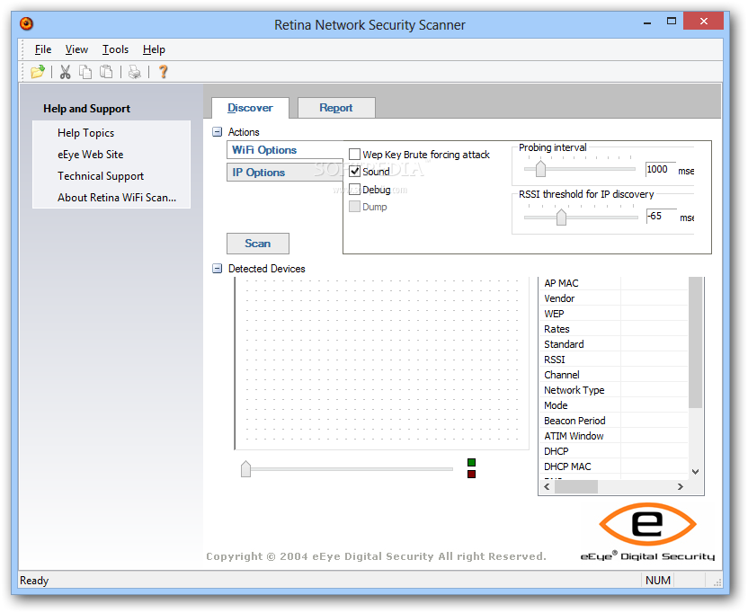Click the Standard property row
This screenshot has width=748, height=613.
(x=613, y=344)
